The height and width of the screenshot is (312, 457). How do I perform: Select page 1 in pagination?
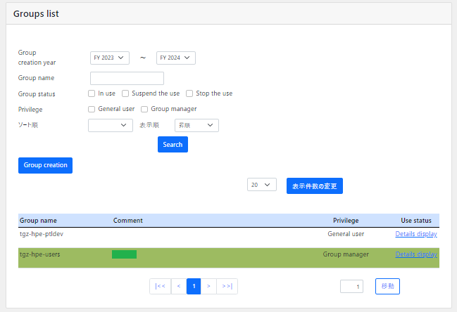coord(194,286)
